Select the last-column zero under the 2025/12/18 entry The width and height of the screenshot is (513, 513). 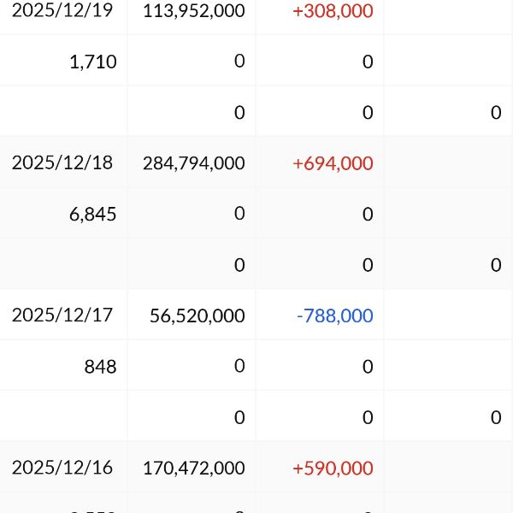(x=496, y=265)
